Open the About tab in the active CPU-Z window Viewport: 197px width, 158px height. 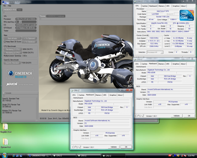pos(120,95)
